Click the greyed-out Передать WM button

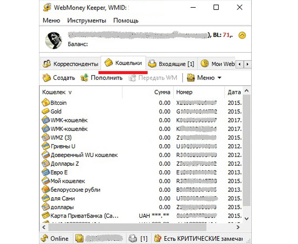tap(153, 78)
